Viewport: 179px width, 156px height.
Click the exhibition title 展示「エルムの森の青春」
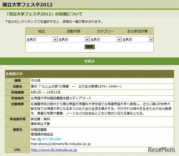click(76, 86)
